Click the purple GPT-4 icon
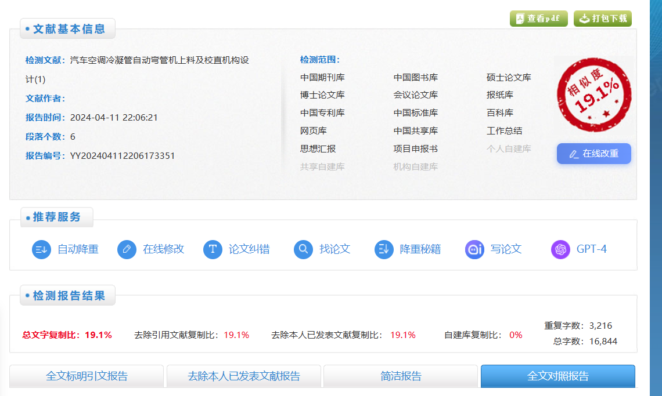Screen dimensions: 662x396 (x=561, y=249)
